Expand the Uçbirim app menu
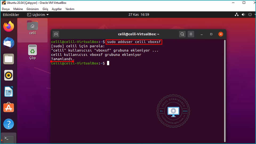 point(38,15)
